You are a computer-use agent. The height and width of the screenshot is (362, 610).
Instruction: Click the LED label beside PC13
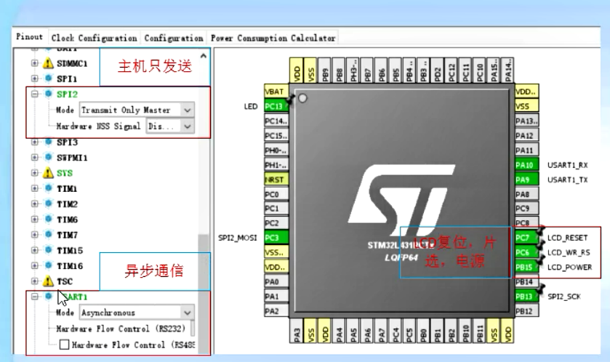[251, 106]
